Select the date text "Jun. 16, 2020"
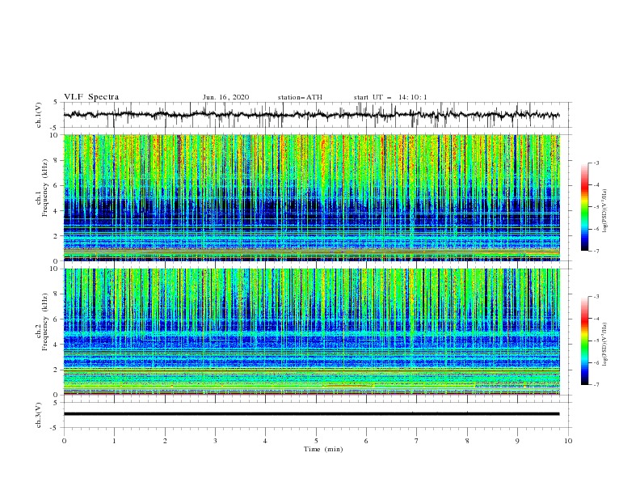Image resolution: width=640 pixels, height=495 pixels. pos(225,97)
